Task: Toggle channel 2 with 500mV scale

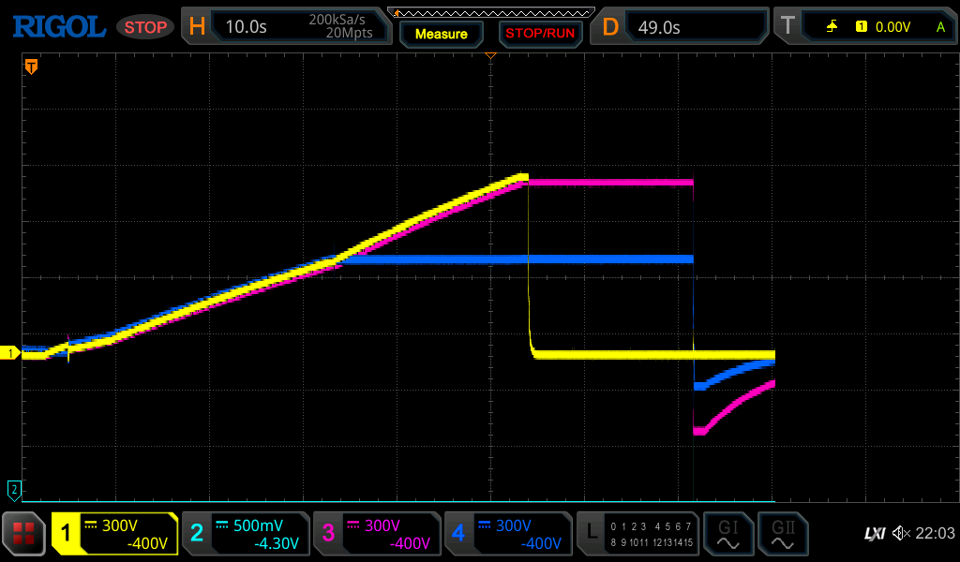Action: (x=245, y=534)
